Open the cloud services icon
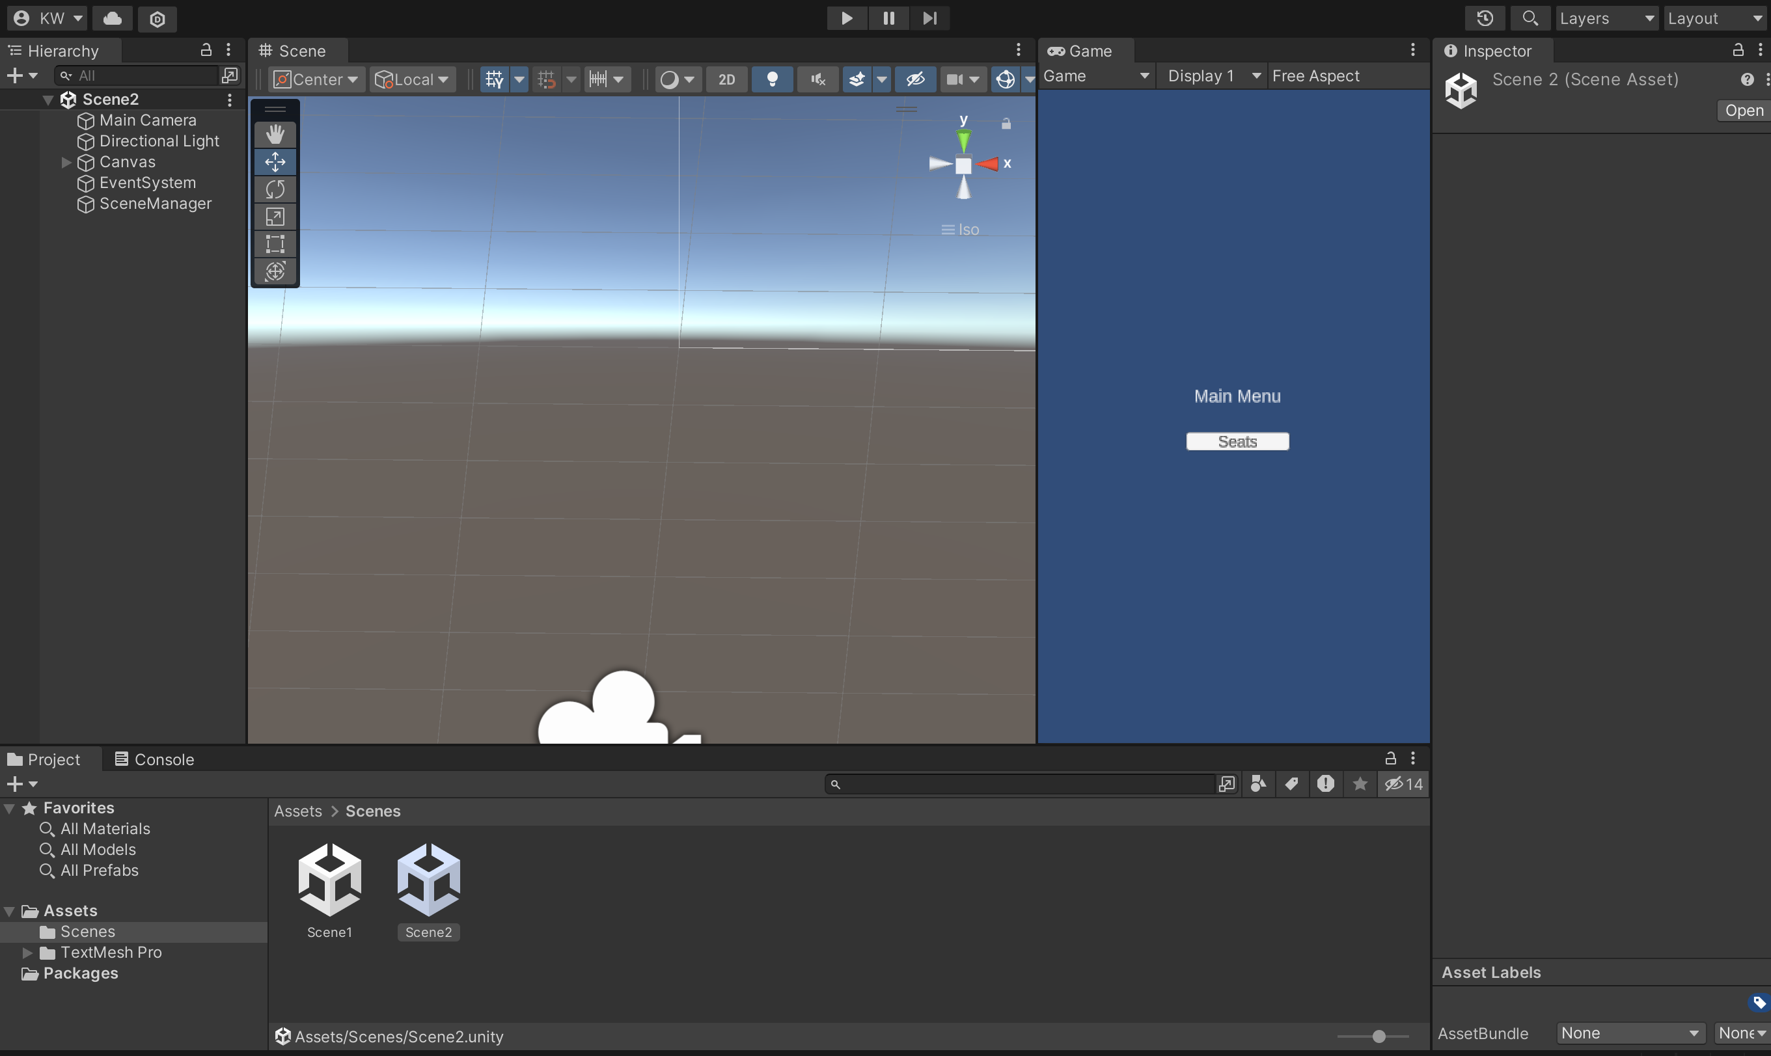Screen dimensions: 1771x1056 point(113,18)
